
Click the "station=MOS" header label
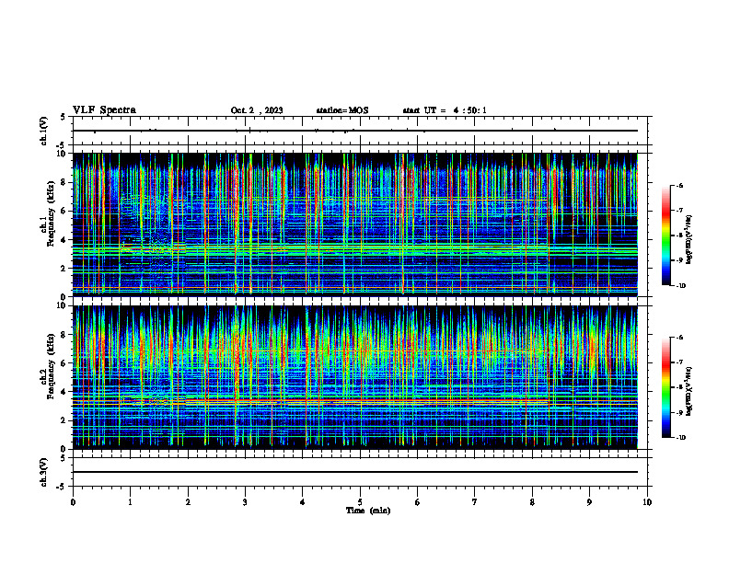(x=342, y=110)
